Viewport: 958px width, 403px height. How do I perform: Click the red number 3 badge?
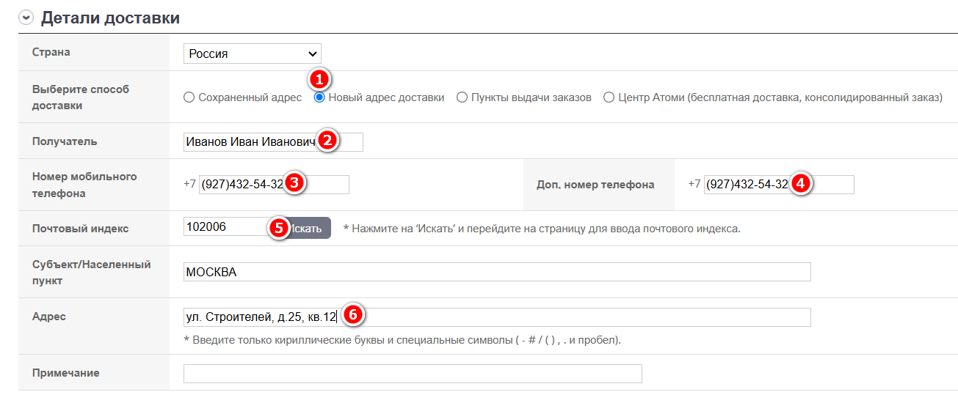[294, 183]
